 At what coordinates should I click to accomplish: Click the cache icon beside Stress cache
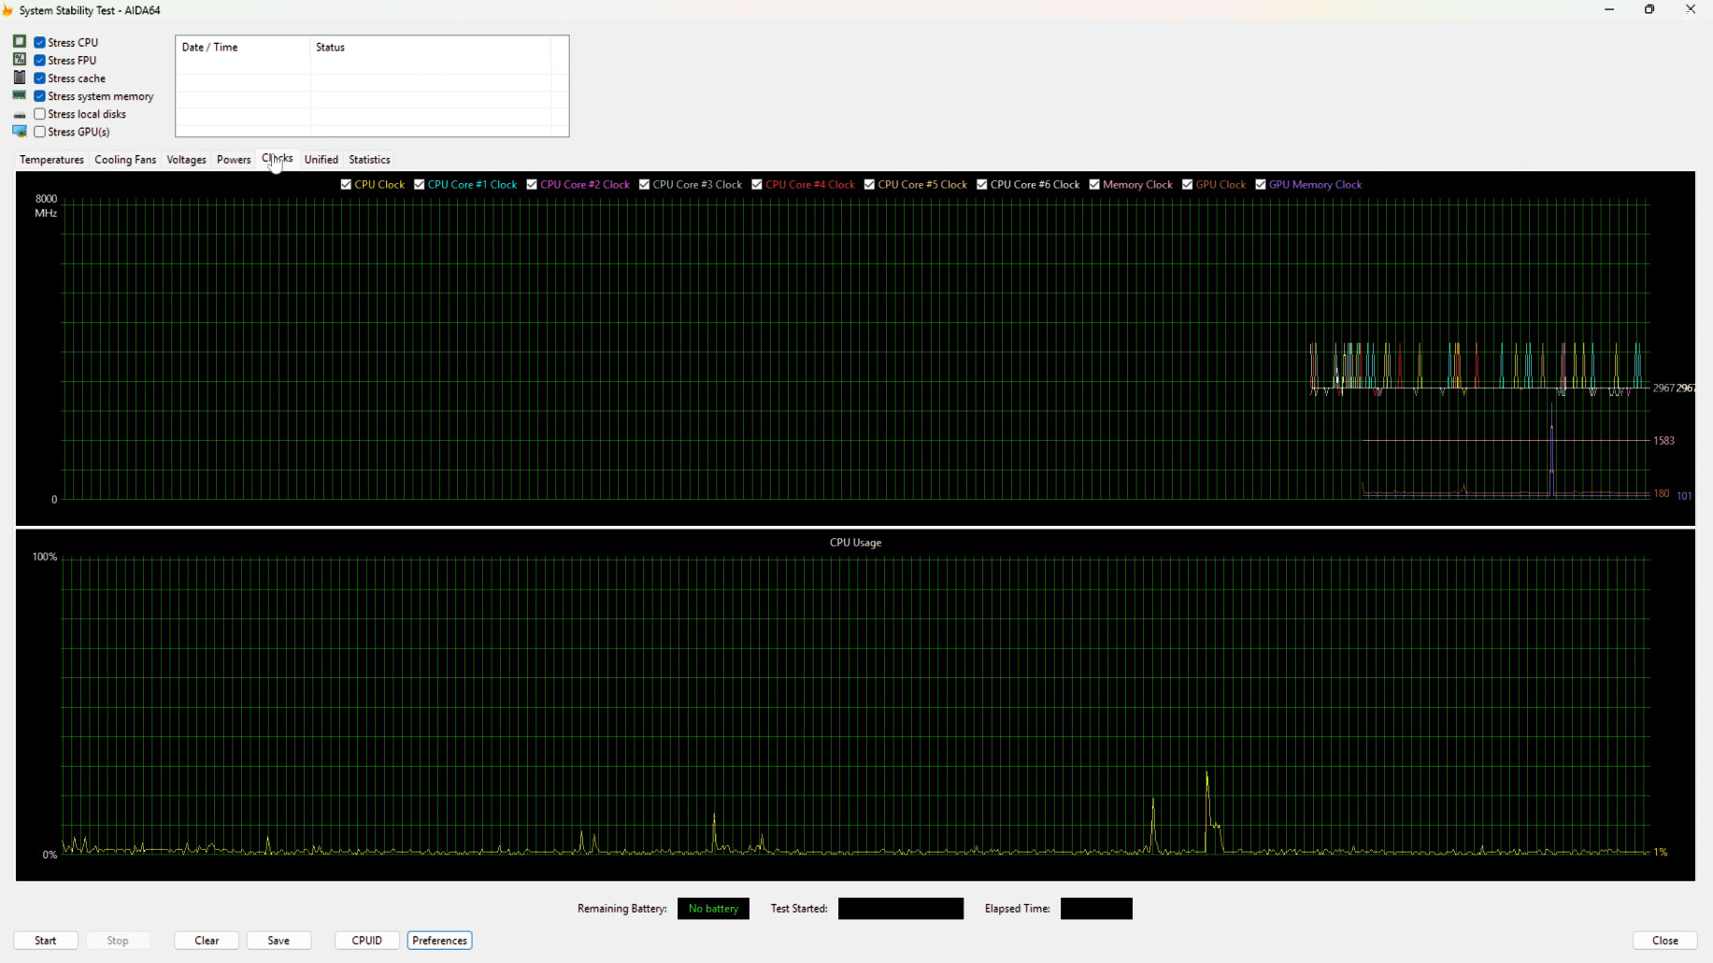[x=20, y=78]
